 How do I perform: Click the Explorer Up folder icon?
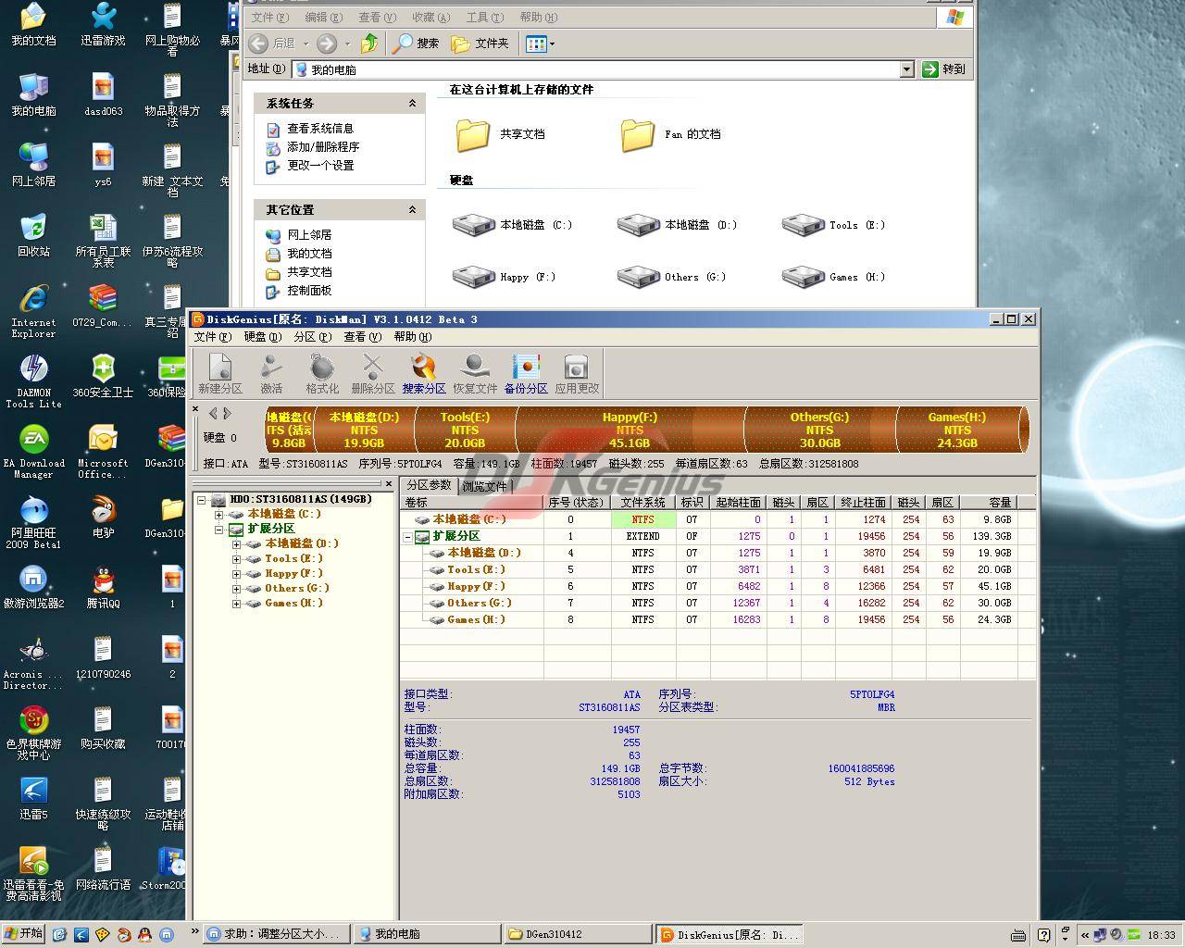click(x=369, y=44)
